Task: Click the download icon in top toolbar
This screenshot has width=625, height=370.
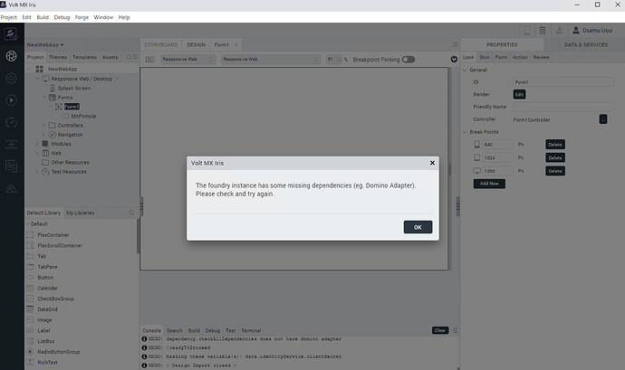Action: coord(559,30)
